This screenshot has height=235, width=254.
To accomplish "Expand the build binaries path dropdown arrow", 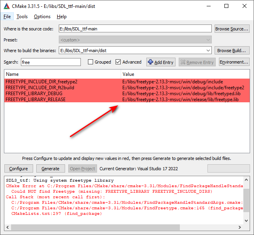I will point(208,51).
